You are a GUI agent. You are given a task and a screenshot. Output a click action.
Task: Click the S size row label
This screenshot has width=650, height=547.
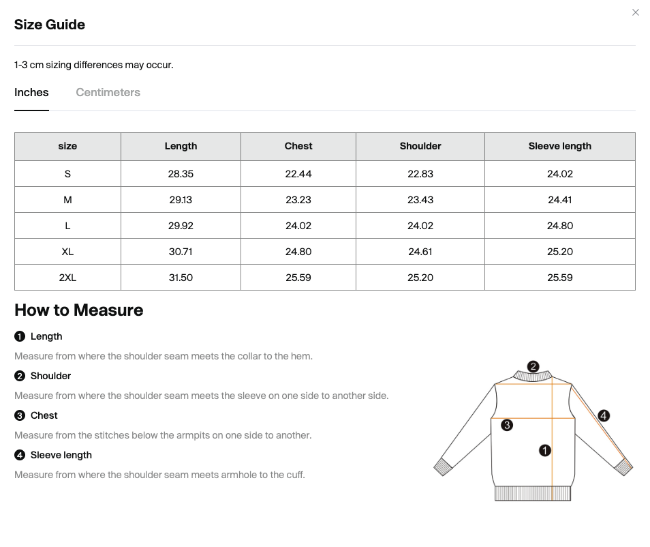[x=67, y=174]
